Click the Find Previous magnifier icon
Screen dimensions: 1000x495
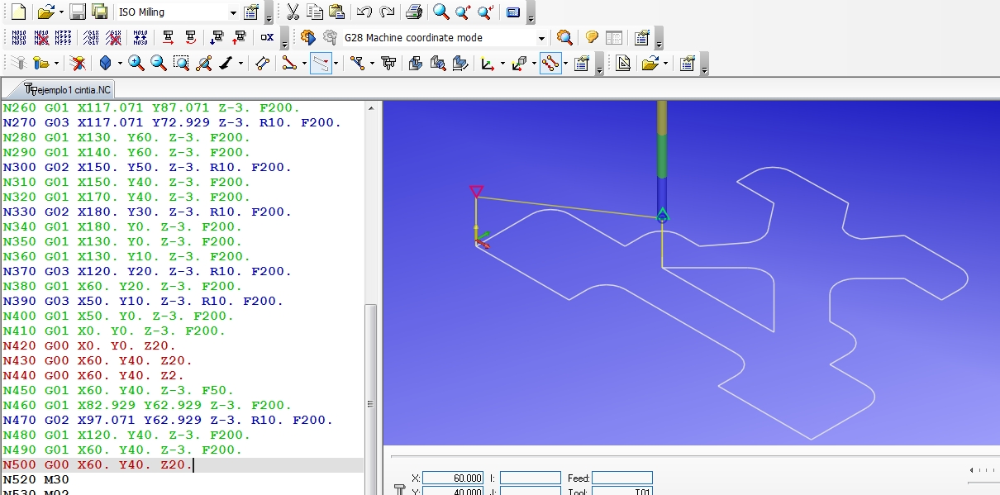pos(486,12)
